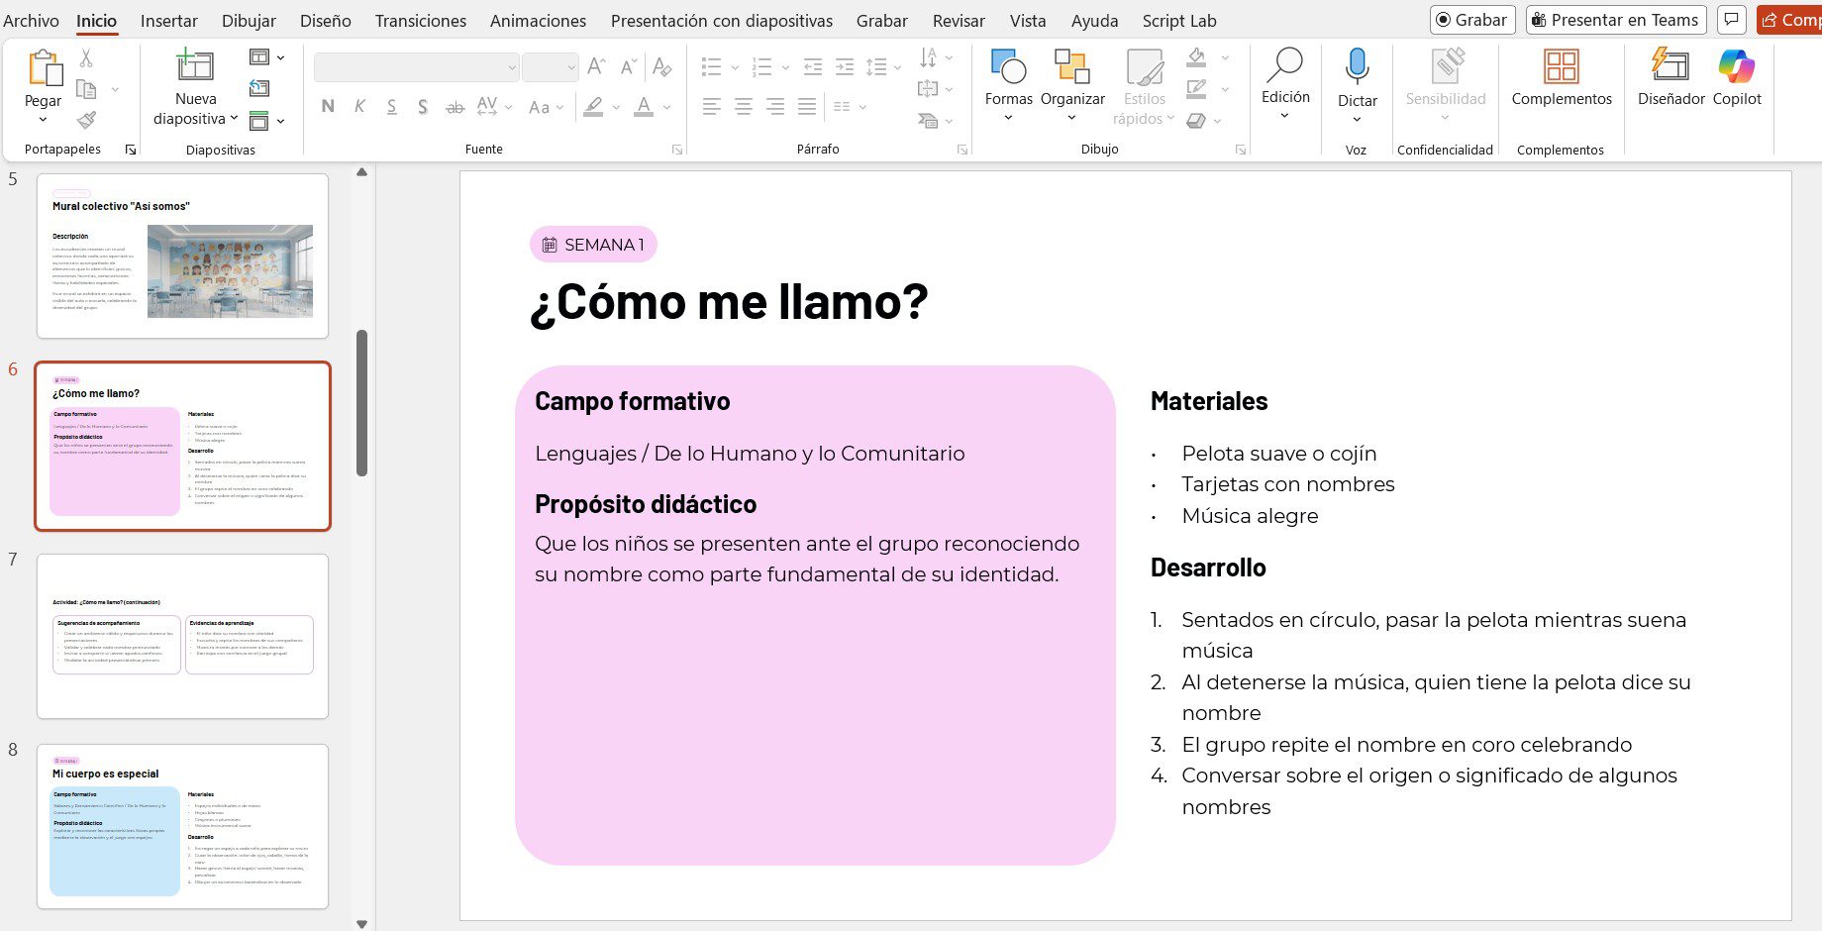Click the Presentar en Teams button
The width and height of the screenshot is (1822, 931).
tap(1614, 20)
